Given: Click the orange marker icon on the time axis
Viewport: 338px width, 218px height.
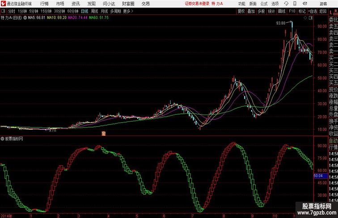Looking at the screenshot, I should 103,133.
